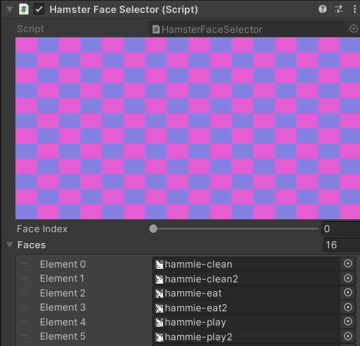360x346 pixels.
Task: Open object picker for hammie-eat2
Action: click(x=348, y=307)
